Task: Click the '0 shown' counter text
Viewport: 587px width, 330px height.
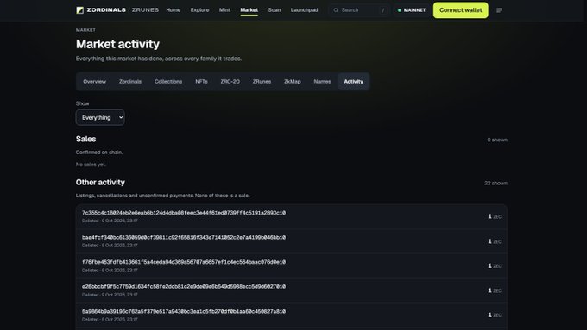Action: point(497,140)
